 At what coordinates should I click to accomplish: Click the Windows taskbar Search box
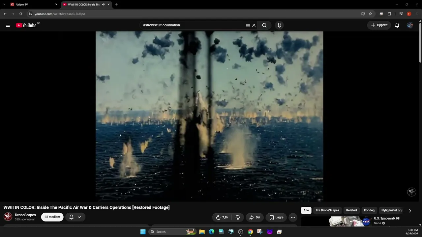(x=172, y=232)
